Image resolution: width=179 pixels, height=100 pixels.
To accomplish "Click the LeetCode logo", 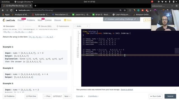I will coord(9,20).
